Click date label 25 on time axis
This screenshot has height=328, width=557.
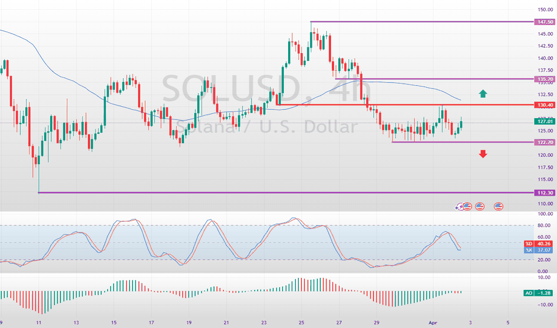[x=301, y=322]
